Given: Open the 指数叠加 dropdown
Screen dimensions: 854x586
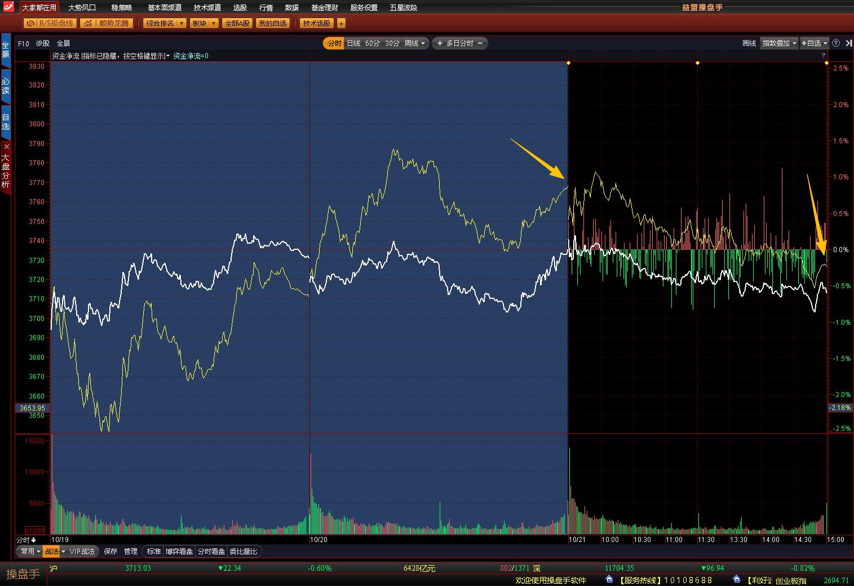Looking at the screenshot, I should (x=779, y=43).
